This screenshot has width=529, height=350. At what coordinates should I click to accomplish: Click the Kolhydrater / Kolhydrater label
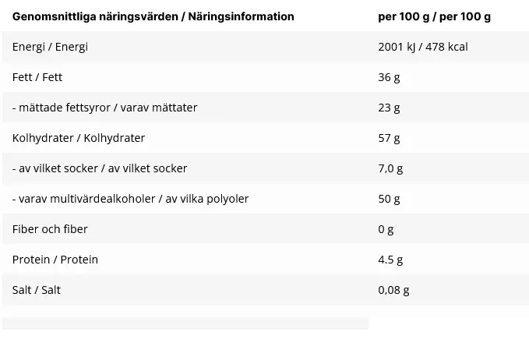click(x=79, y=138)
